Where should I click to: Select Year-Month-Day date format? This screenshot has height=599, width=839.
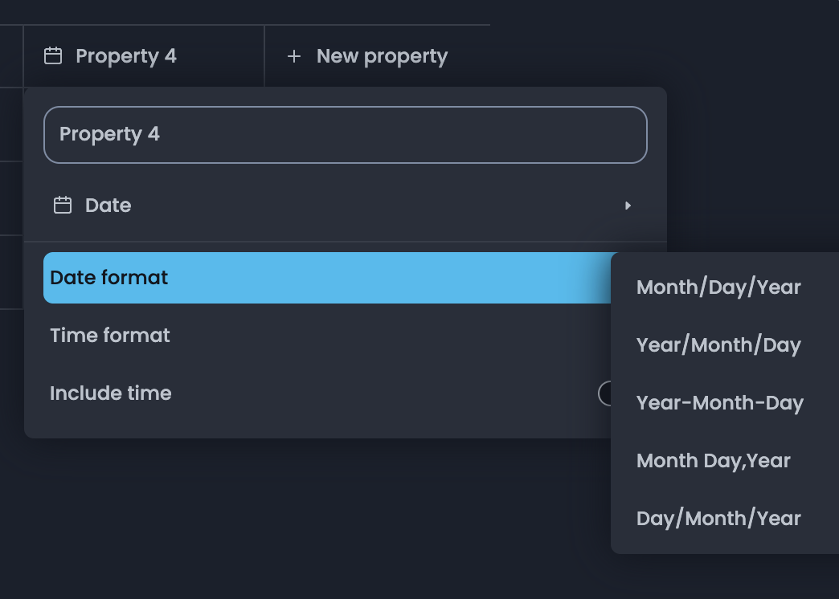[x=719, y=402]
